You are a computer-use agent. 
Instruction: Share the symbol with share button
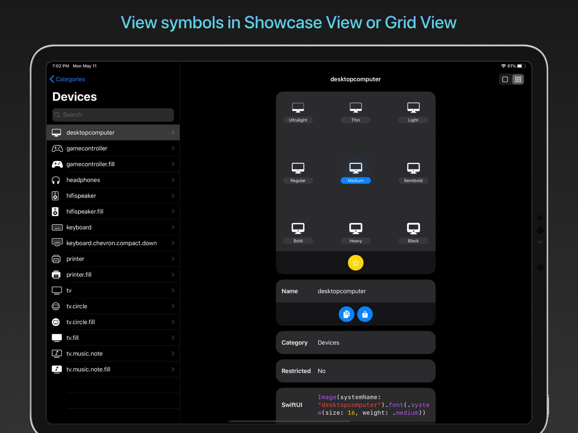pyautogui.click(x=365, y=314)
